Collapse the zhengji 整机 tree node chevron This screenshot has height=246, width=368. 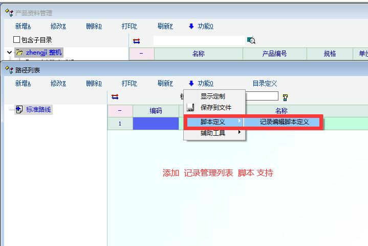(9, 52)
